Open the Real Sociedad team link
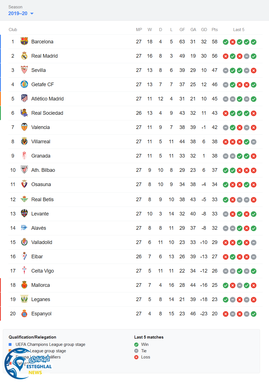Screen dimensions: 269x387 (x=47, y=113)
